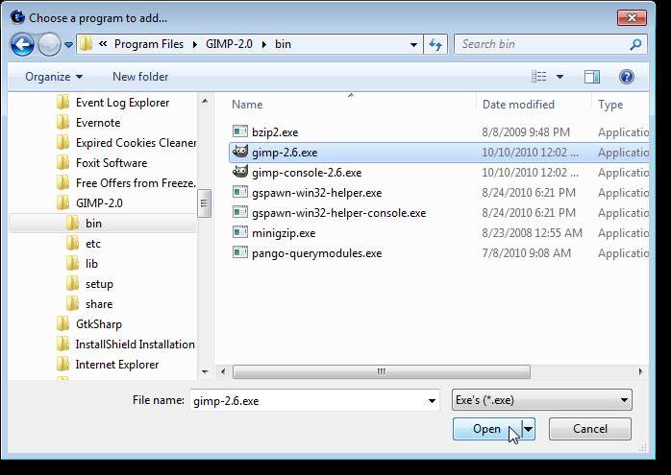
Task: Click the pango-querymodules.exe application icon
Action: [x=240, y=252]
